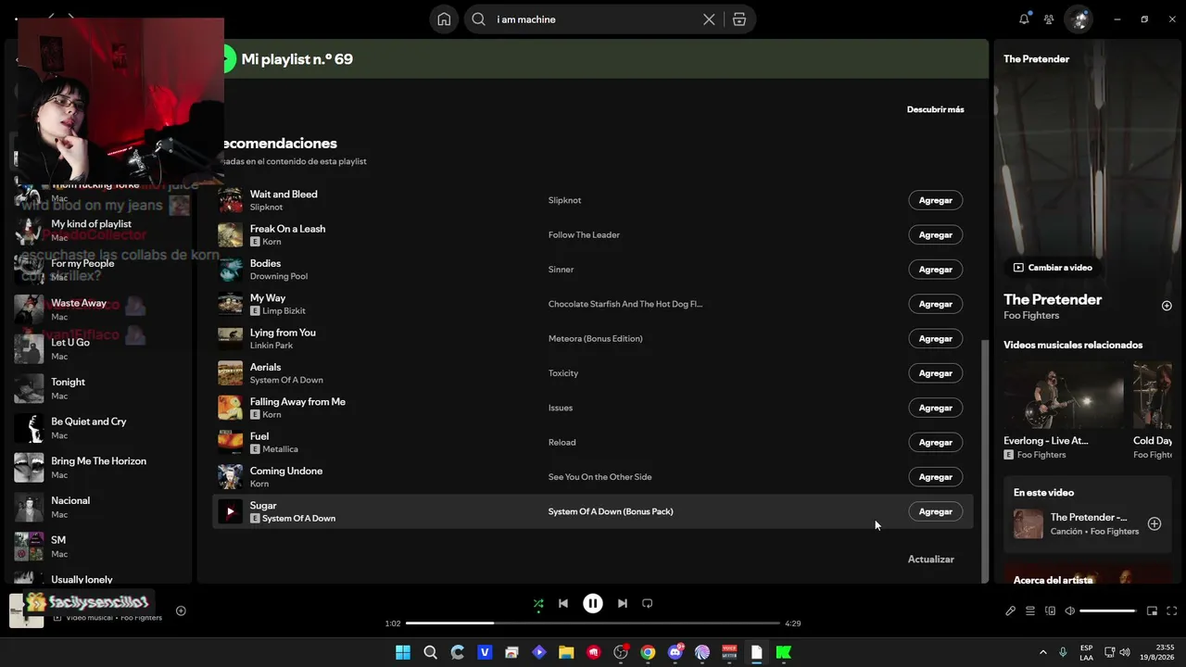
Task: Refresh recommendations with Actualizar
Action: [x=930, y=560]
